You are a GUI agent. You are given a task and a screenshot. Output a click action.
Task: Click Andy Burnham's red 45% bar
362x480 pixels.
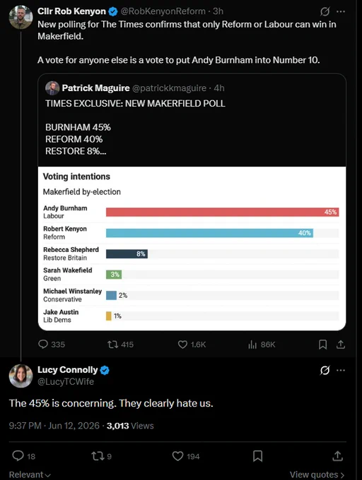point(222,212)
